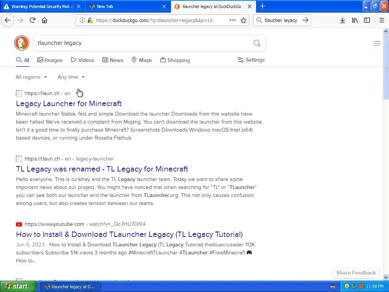Click the llaun.ch result favicon
This screenshot has width=389, height=292.
click(19, 94)
